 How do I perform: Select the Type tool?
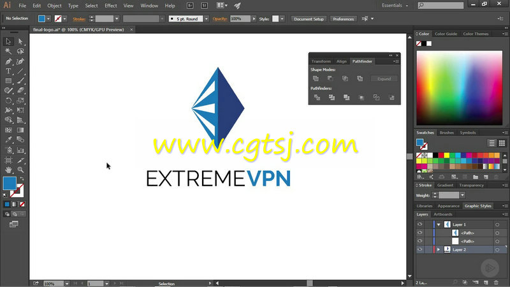coord(8,71)
